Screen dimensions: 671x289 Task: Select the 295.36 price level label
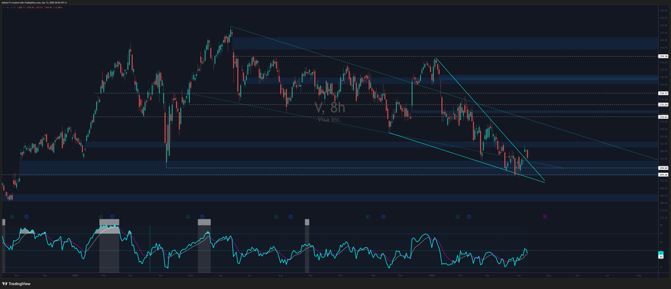click(663, 174)
